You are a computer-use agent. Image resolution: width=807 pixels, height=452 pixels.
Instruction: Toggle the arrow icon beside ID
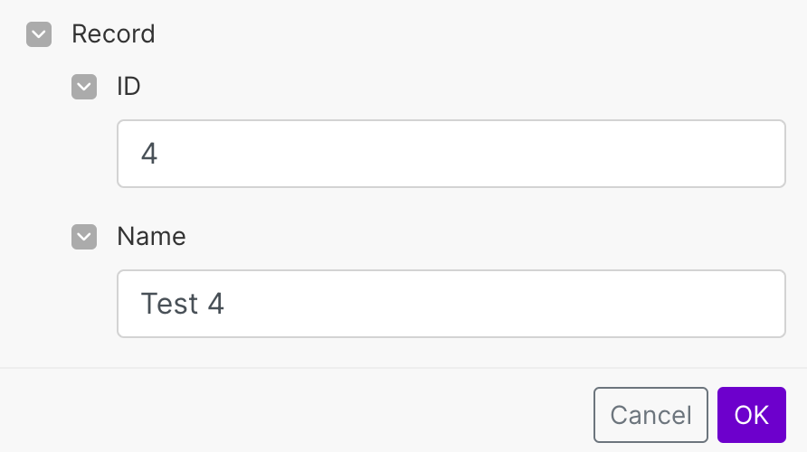84,87
